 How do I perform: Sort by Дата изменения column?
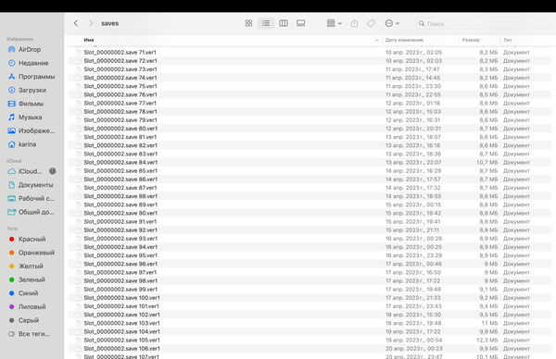click(x=404, y=40)
